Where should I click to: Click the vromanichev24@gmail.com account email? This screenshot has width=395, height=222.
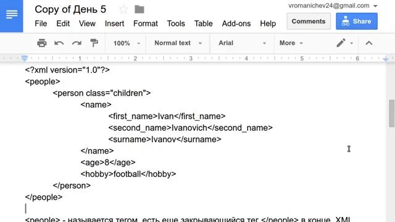click(x=329, y=6)
